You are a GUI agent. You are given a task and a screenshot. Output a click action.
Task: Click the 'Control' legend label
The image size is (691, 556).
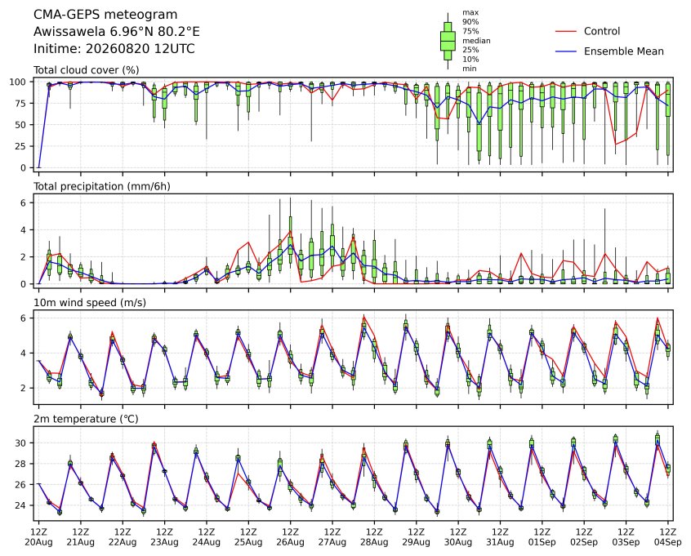click(x=601, y=31)
